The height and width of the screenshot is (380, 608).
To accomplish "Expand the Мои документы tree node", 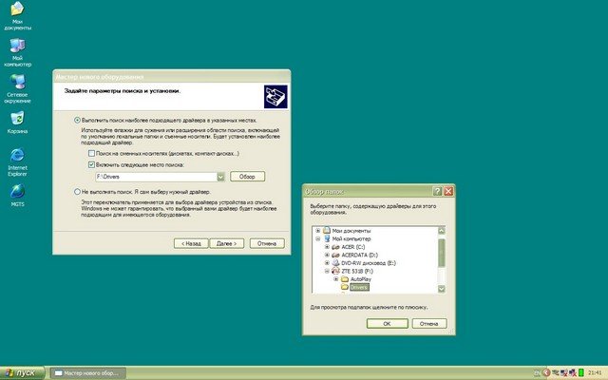I will click(317, 230).
